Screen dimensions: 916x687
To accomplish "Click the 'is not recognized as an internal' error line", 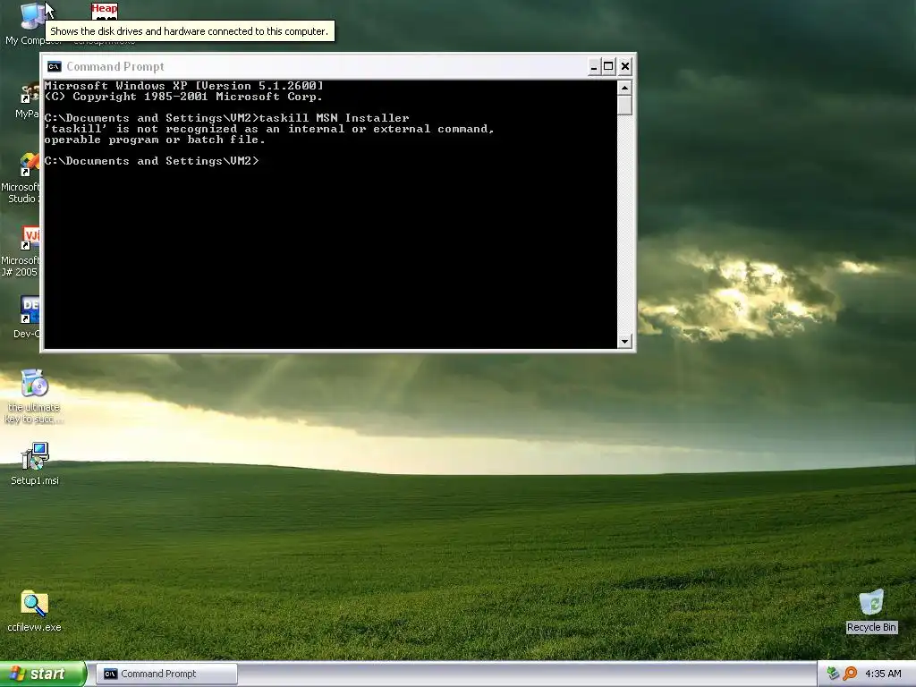I will click(x=269, y=129).
